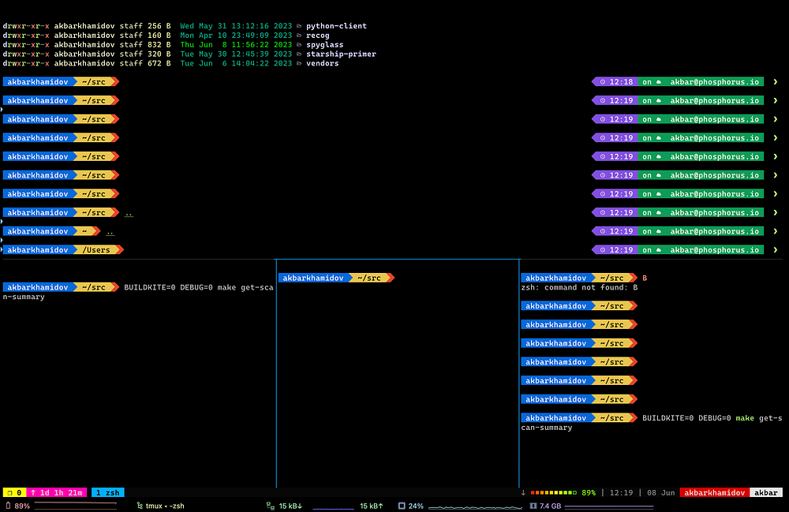This screenshot has height=512, width=789.
Task: Click the network icon in bottom bar
Action: (270, 506)
